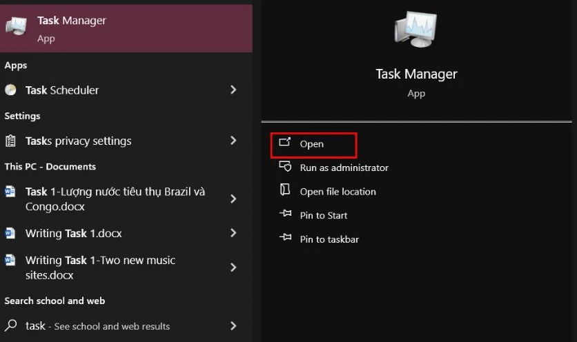Image resolution: width=577 pixels, height=342 pixels.
Task: Open Writing Task 1.docx document
Action: (x=126, y=233)
